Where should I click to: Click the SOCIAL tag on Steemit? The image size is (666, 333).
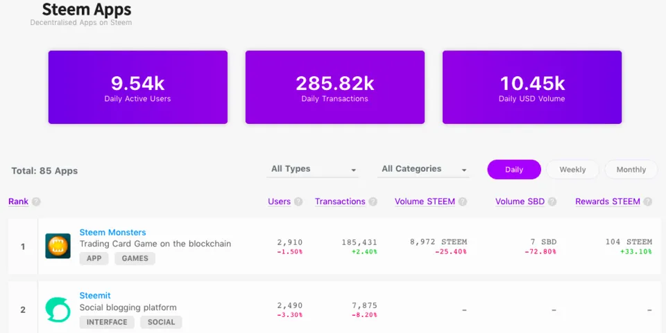pyautogui.click(x=161, y=322)
